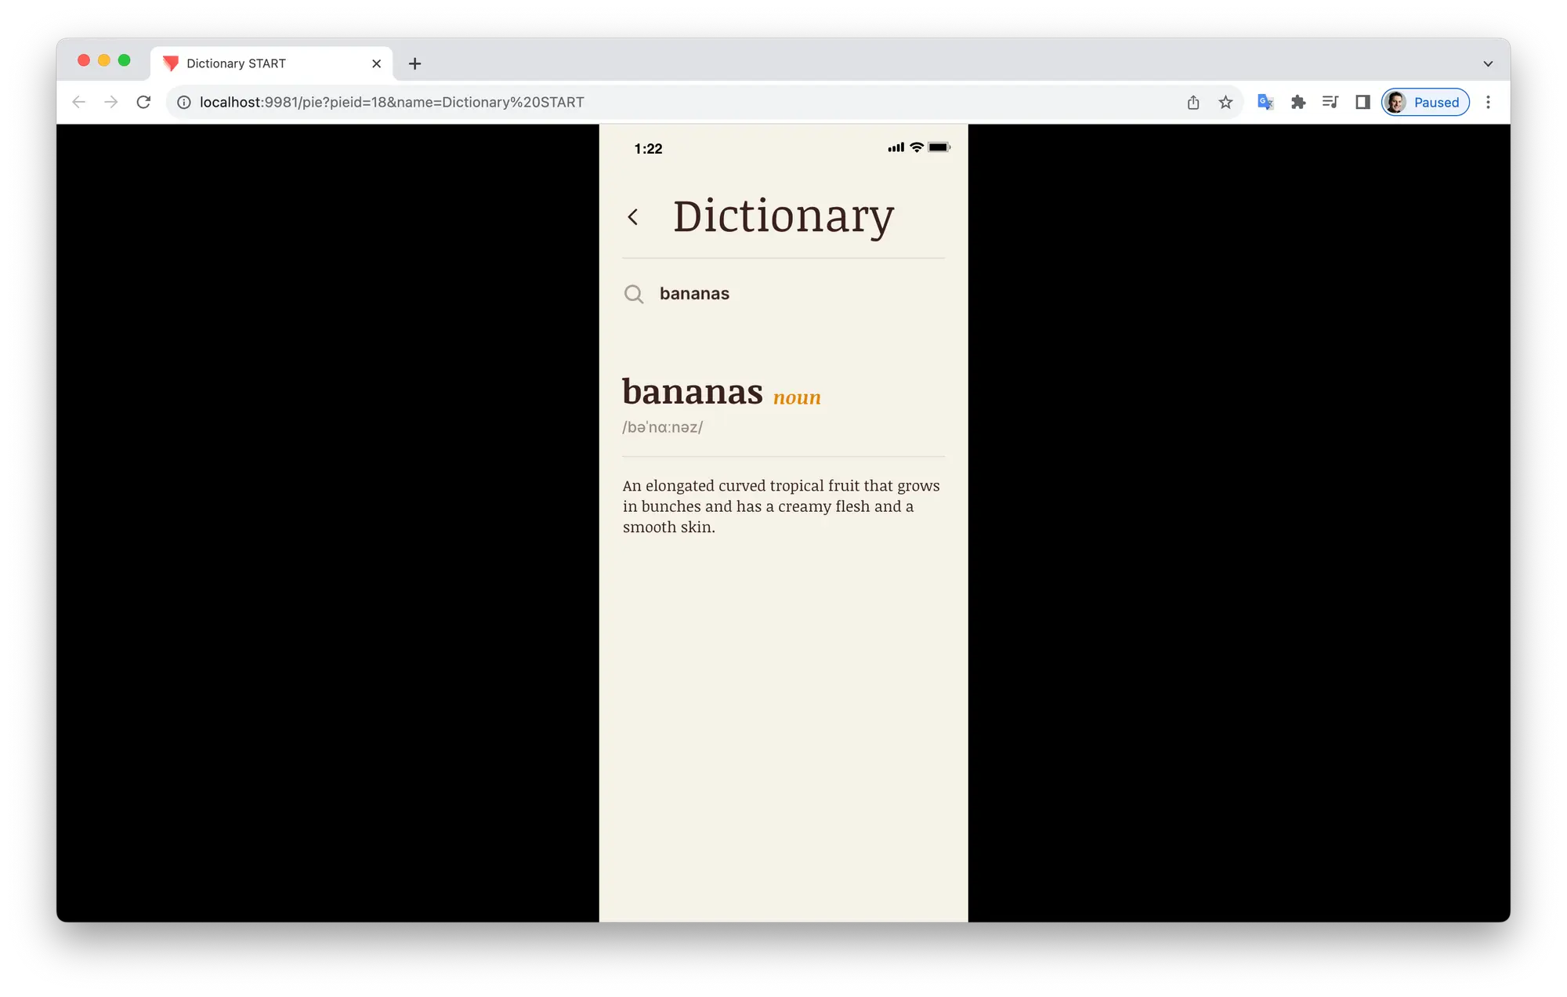Open the media controls playlist icon
This screenshot has height=997, width=1567.
[x=1330, y=102]
